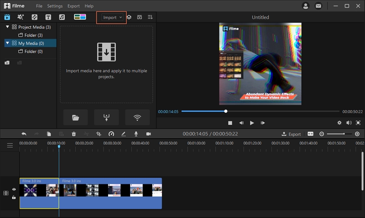The height and width of the screenshot is (218, 365).
Task: Select the Crop tool in timeline toolbar
Action: coord(99,134)
